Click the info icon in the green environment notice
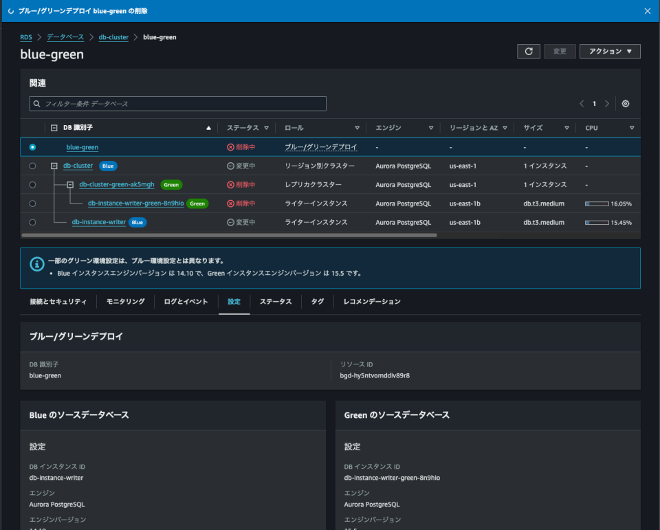The image size is (660, 530). coord(36,264)
